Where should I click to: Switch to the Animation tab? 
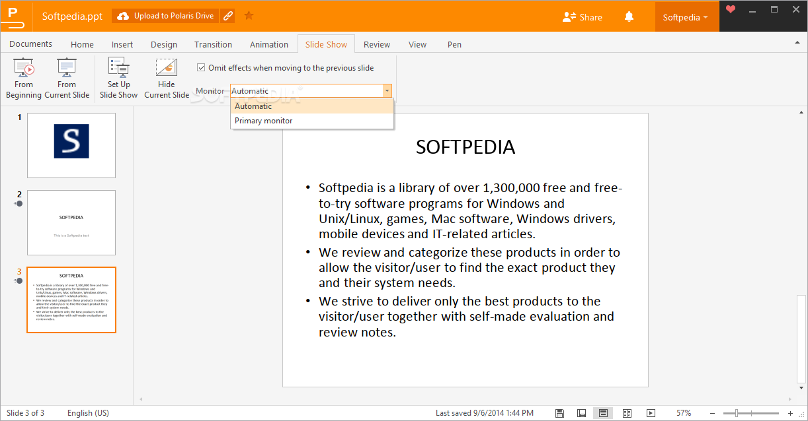pyautogui.click(x=269, y=44)
